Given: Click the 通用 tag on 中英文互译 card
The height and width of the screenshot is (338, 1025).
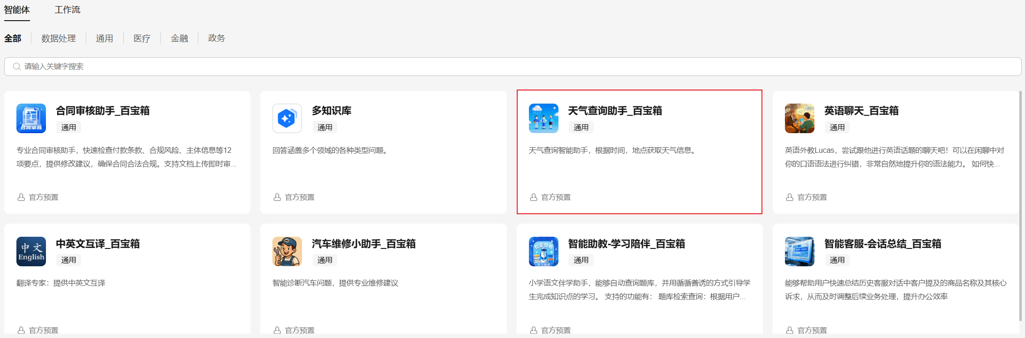Looking at the screenshot, I should click(68, 260).
